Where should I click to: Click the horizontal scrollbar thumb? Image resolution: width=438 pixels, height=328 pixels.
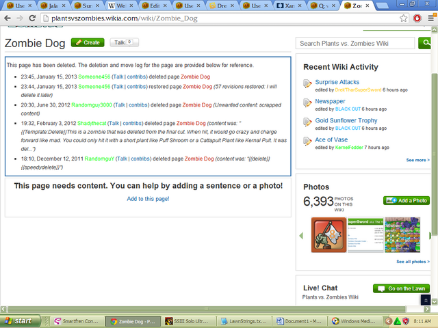point(206,309)
